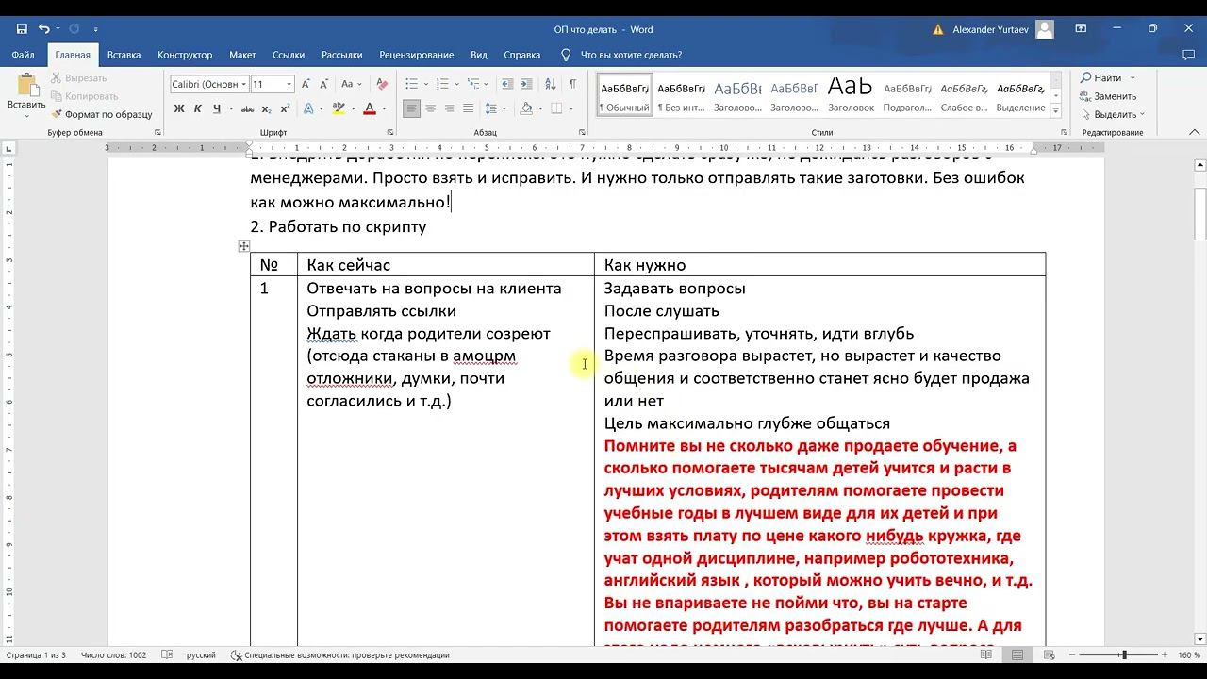Open the Рецензирование ribbon tab
1207x679 pixels.
[416, 55]
